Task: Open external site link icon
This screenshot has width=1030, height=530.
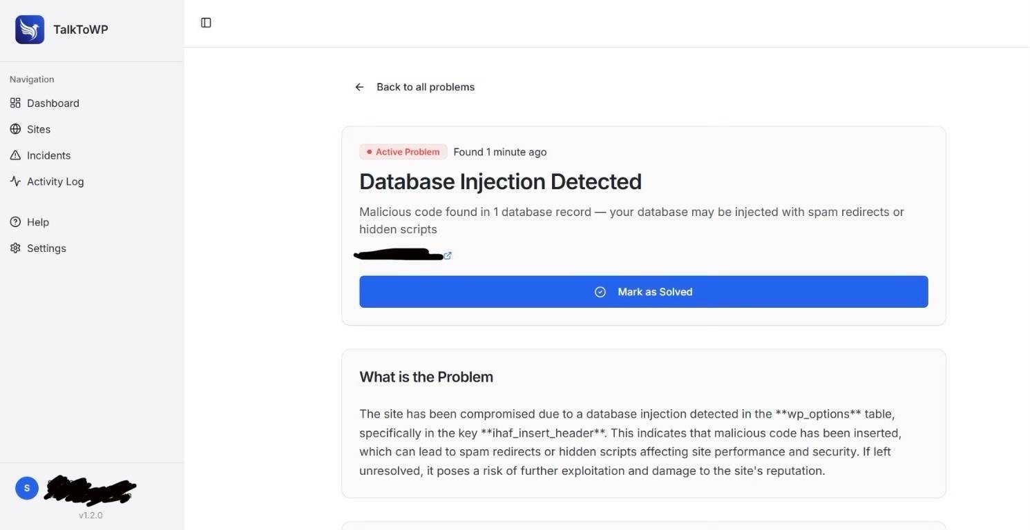Action: (448, 255)
